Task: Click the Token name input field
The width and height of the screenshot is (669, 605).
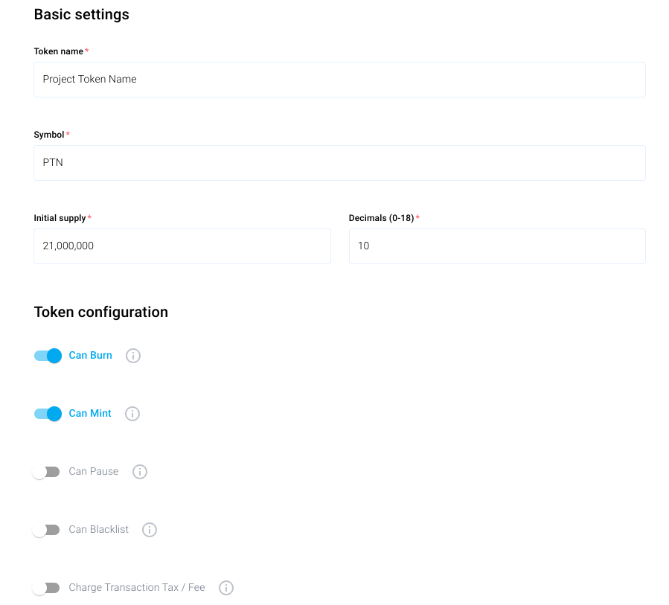Action: click(339, 80)
